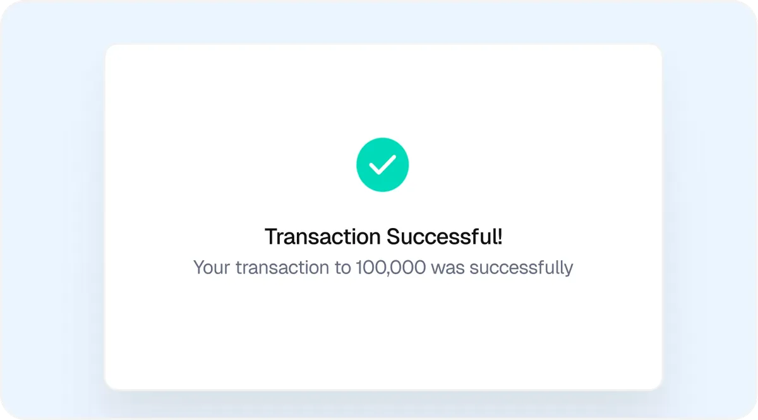This screenshot has width=758, height=420.
Task: Click the green success checkmark icon
Action: pos(382,165)
